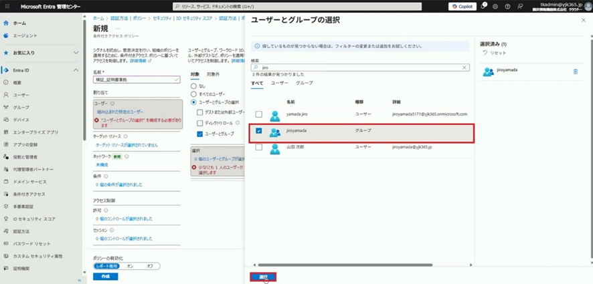This screenshot has width=593, height=284.
Task: Expand the お気に入り favorites section
Action: click(76, 52)
